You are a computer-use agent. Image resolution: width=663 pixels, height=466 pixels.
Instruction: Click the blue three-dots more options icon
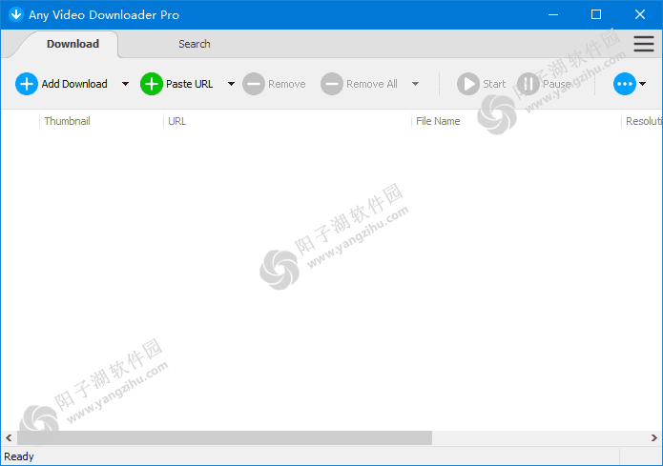tap(625, 84)
